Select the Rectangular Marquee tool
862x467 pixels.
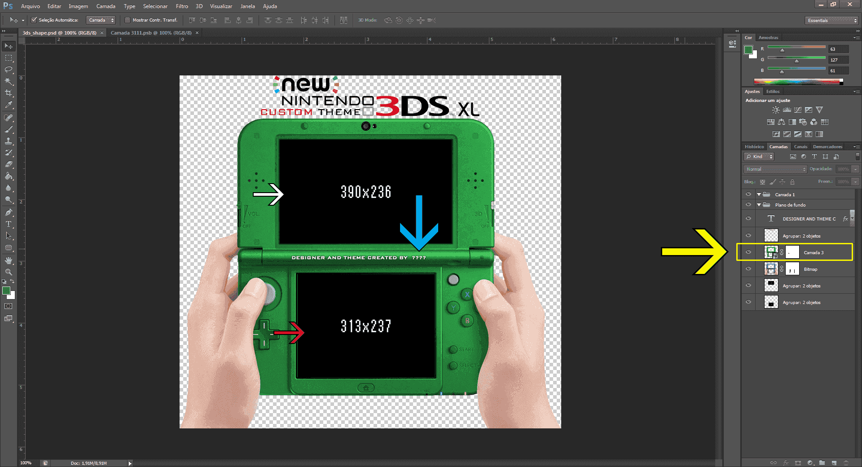(x=9, y=58)
